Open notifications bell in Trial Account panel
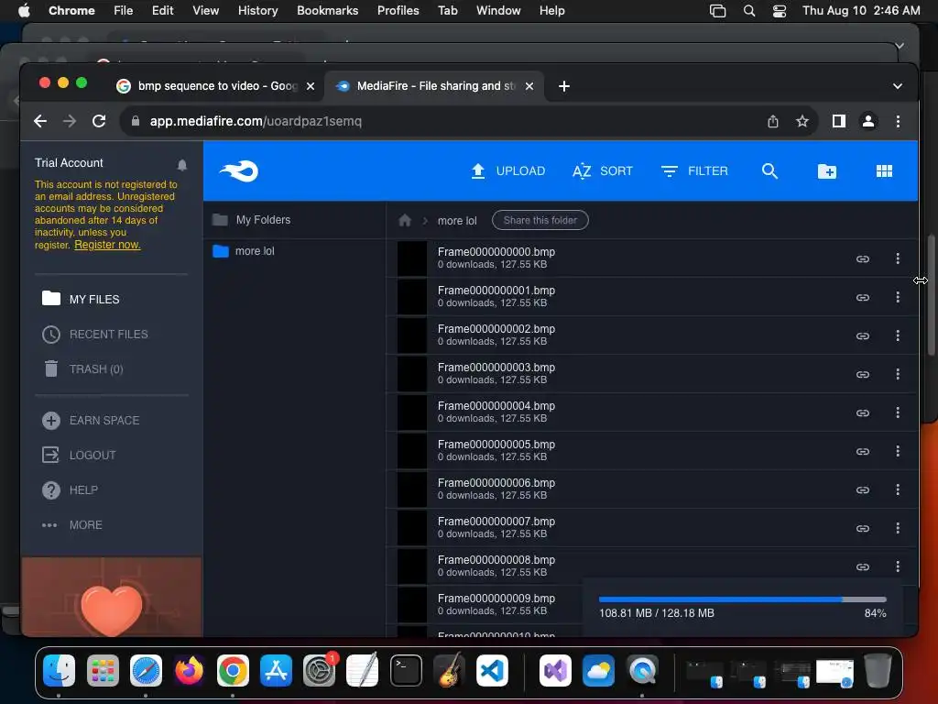The height and width of the screenshot is (704, 938). 182,165
